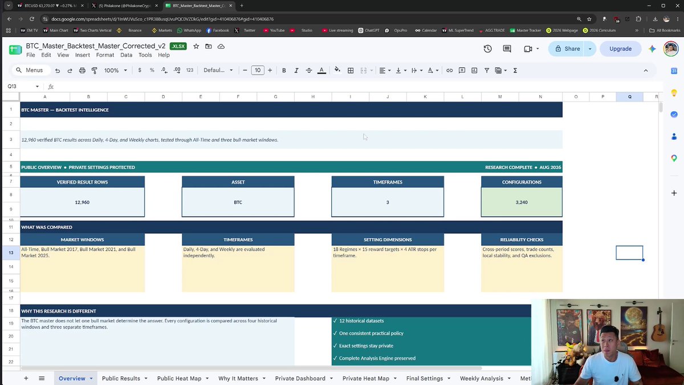Screen dimensions: 684x385
Task: Toggle italic formatting
Action: (296, 70)
